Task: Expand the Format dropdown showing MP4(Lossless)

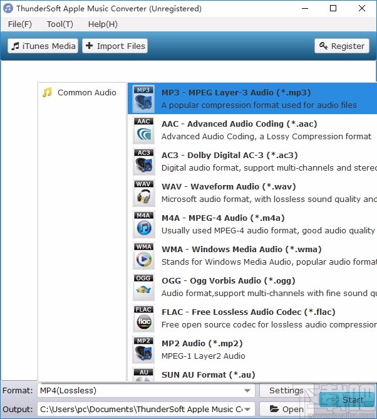Action: 247,390
